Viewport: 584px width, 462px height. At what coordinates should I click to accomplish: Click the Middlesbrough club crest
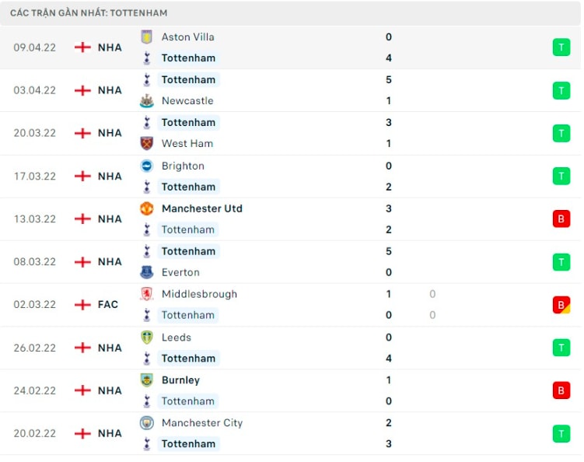tap(147, 294)
